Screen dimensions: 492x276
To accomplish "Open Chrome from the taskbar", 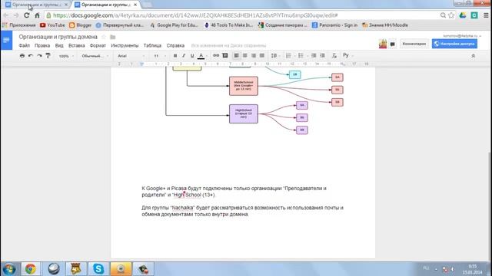I will 31,269.
